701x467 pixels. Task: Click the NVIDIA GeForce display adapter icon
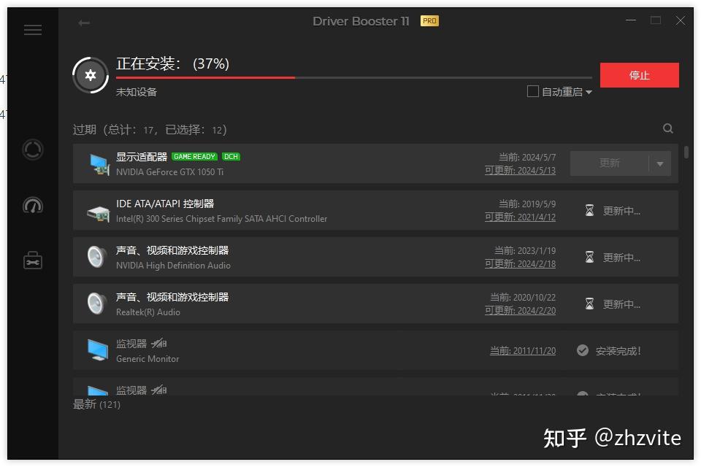[x=99, y=164]
